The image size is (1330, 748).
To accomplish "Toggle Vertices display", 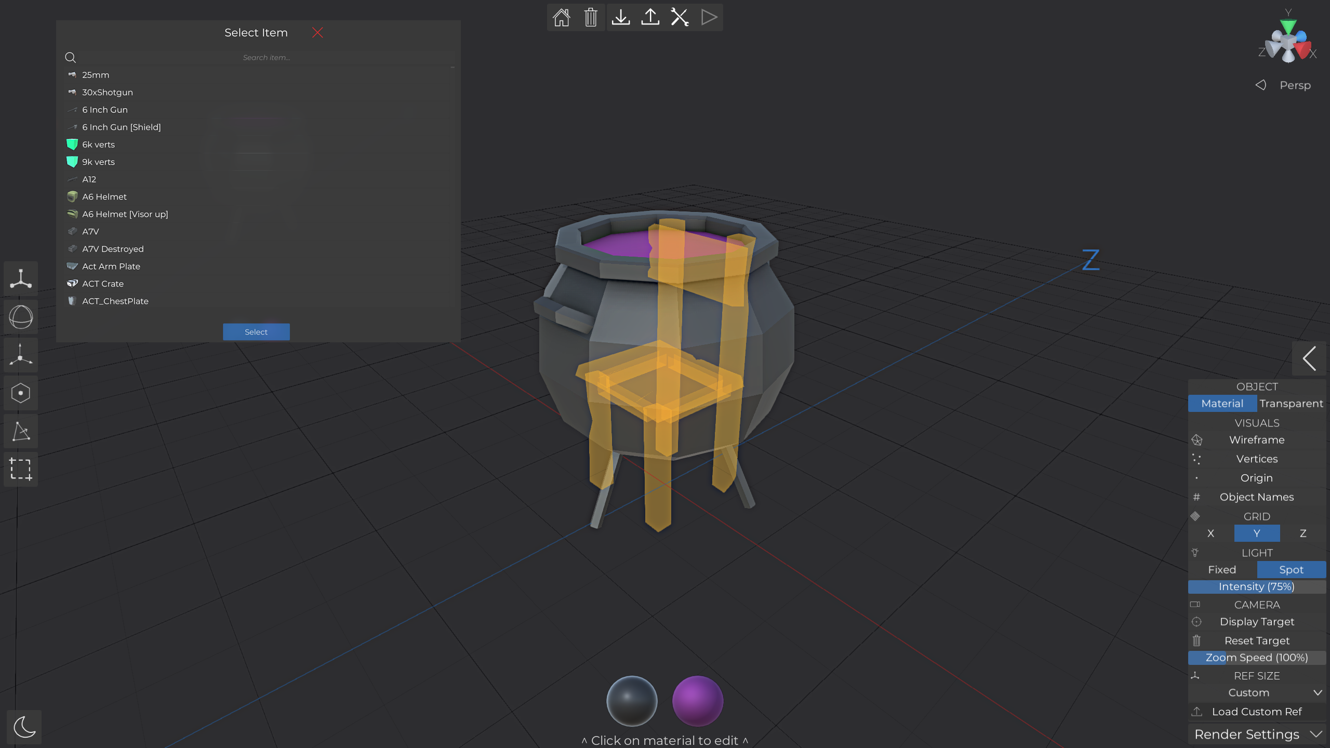I will [1256, 459].
